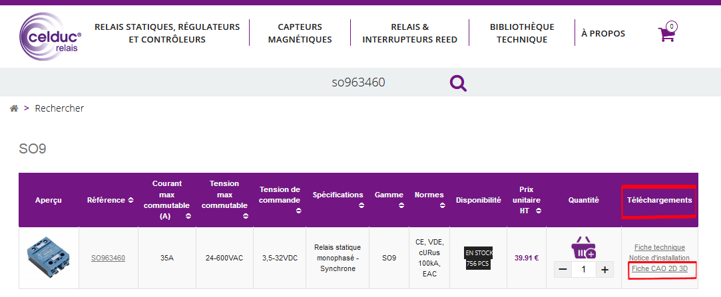Click the Quantité column header
This screenshot has height=297, width=721.
(583, 200)
